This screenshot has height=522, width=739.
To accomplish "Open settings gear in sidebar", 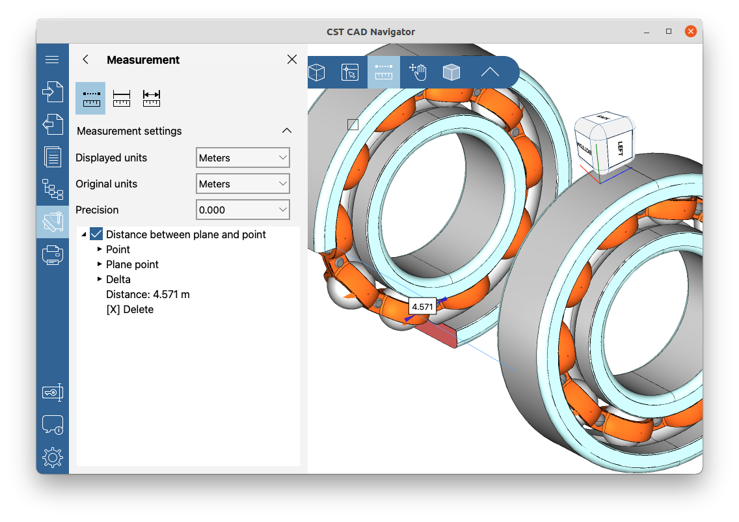I will pyautogui.click(x=52, y=458).
